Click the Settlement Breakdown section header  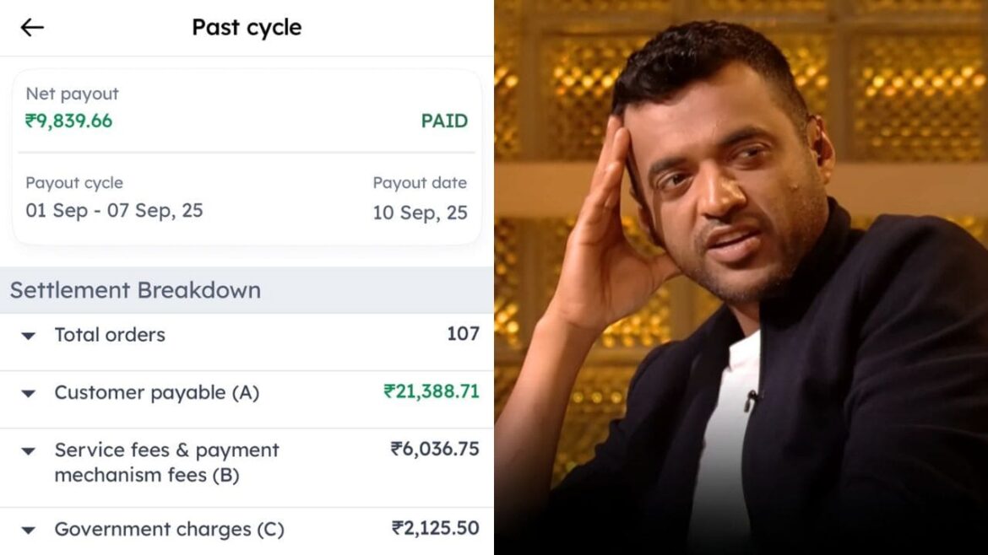click(x=135, y=290)
